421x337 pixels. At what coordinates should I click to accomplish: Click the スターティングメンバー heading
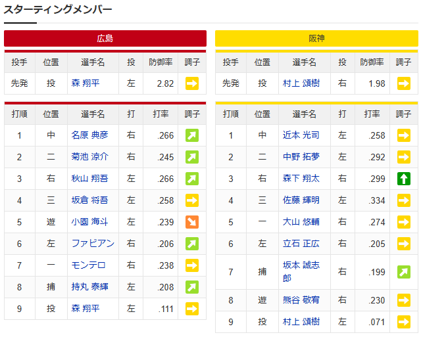click(x=58, y=10)
